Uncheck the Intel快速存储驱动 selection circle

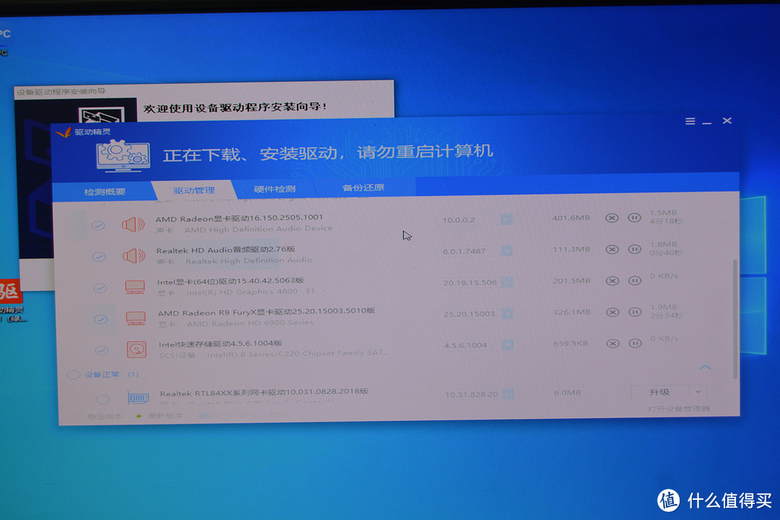click(x=101, y=349)
